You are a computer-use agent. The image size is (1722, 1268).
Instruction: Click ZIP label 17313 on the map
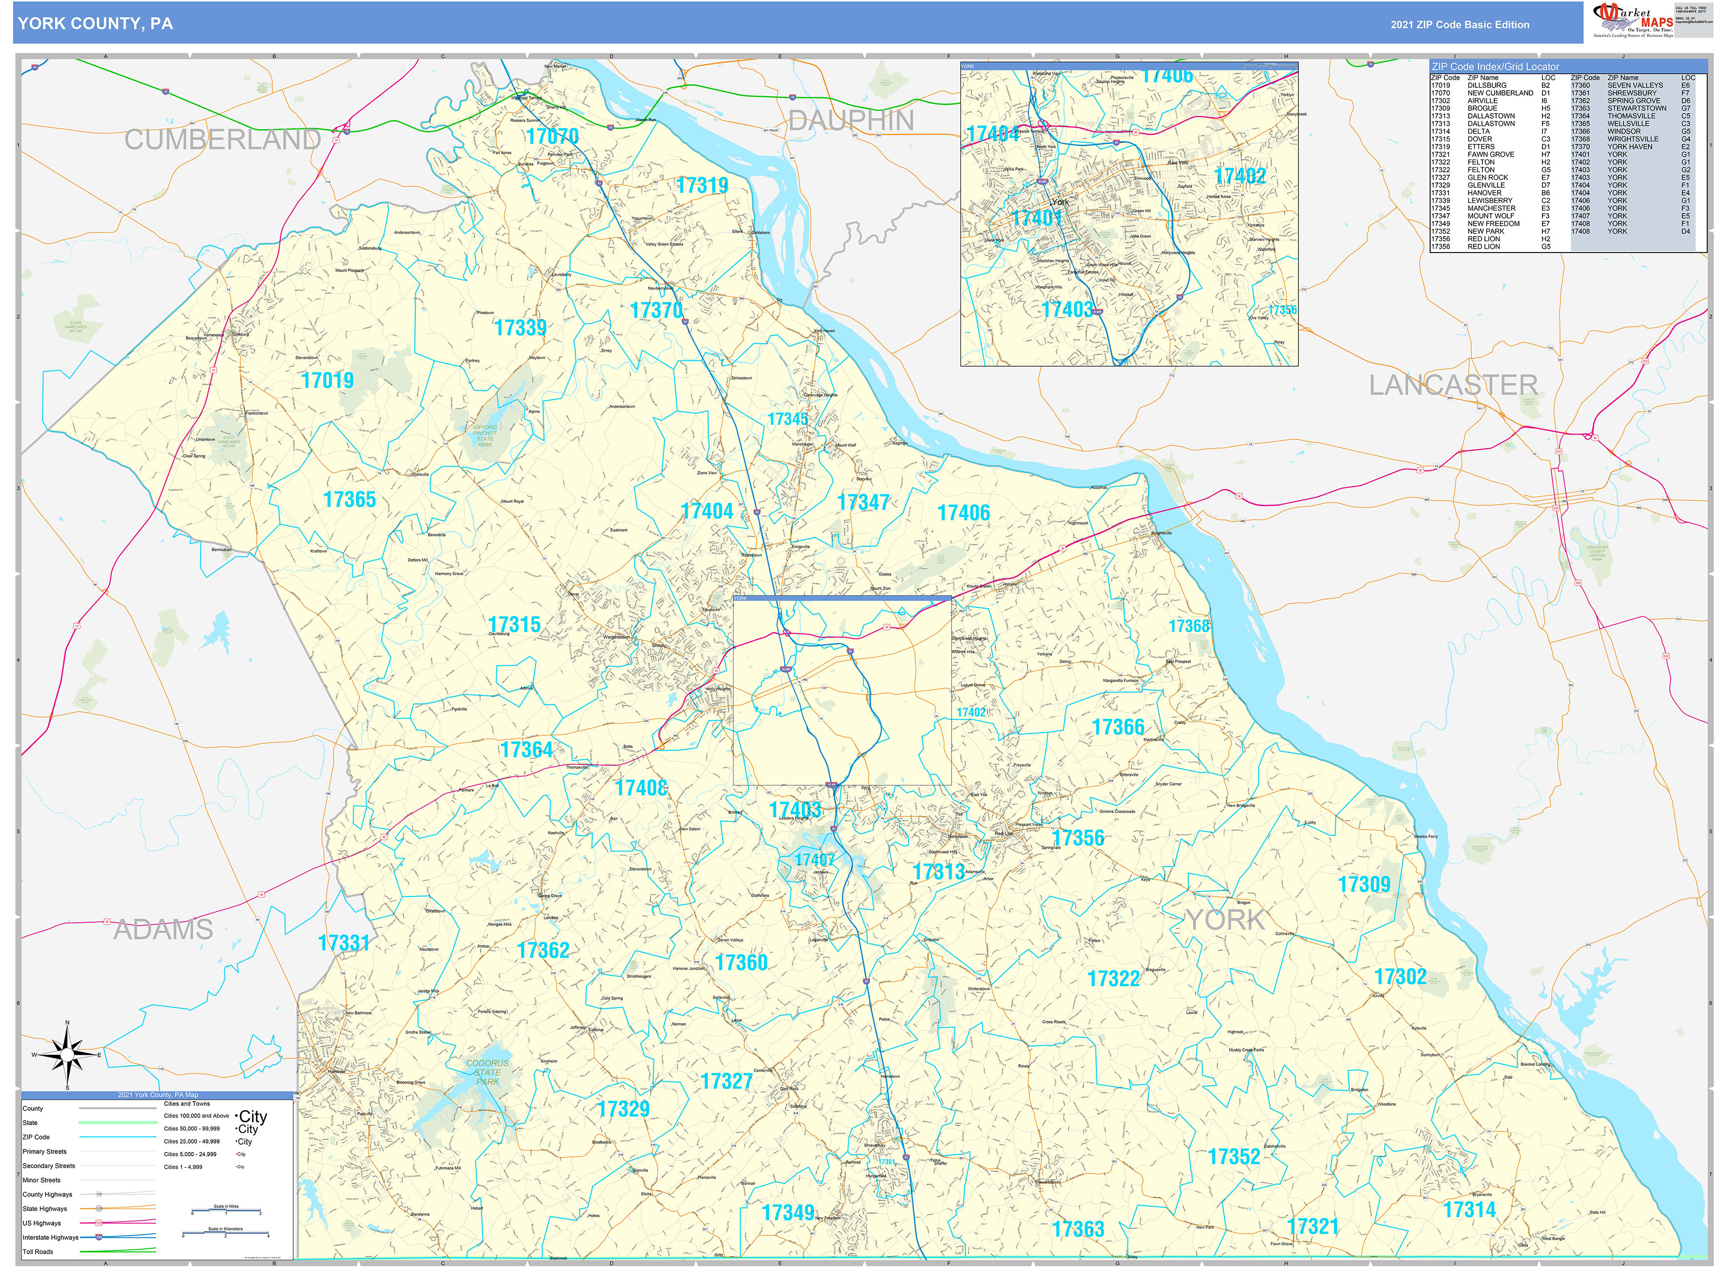(x=938, y=872)
